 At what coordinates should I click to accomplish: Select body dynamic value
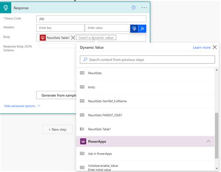coord(145,87)
